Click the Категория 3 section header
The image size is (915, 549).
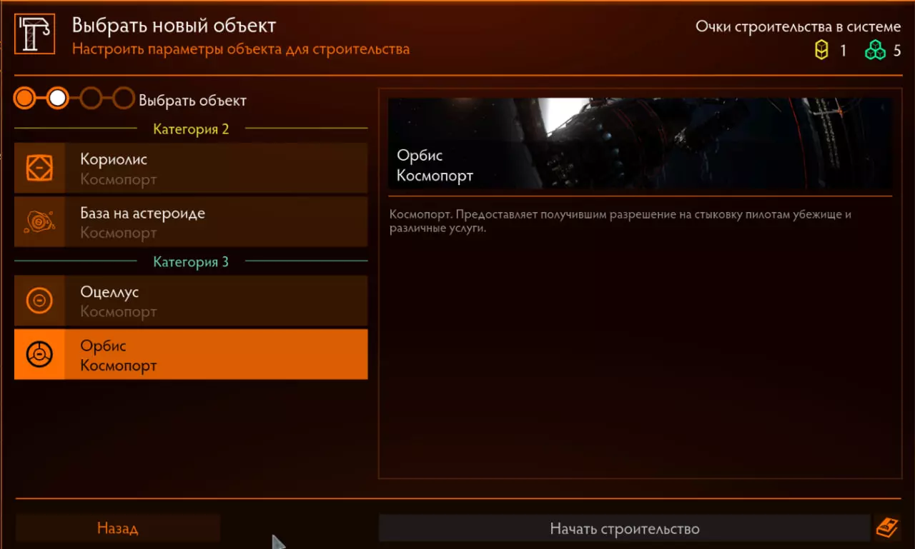tap(191, 261)
